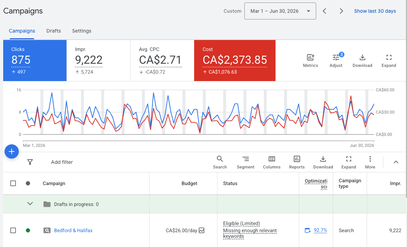Viewport: 407px width, 247px height.
Task: Click the Drafts in progress: 0 label
Action: tap(76, 204)
